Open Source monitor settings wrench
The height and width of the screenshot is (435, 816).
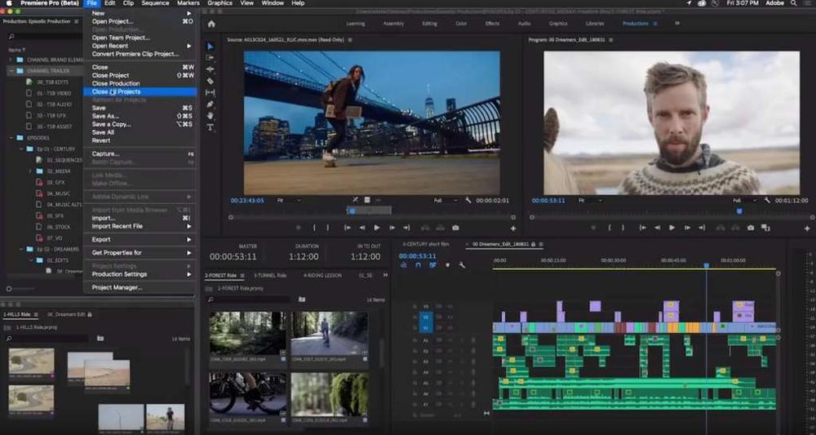[468, 200]
